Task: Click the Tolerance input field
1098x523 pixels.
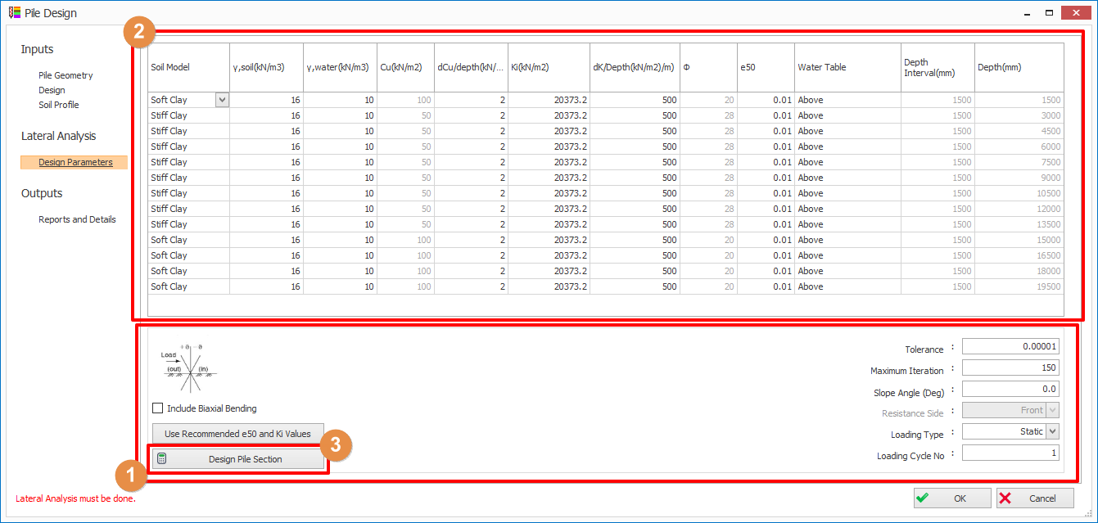Action: pos(1010,346)
